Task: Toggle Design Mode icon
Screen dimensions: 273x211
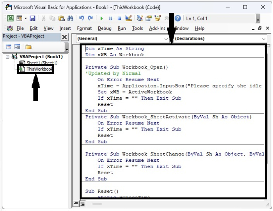Action: coord(129,18)
